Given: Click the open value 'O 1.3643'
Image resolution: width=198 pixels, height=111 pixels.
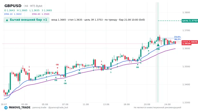Looking at the screenshot, I should coord(10,10).
